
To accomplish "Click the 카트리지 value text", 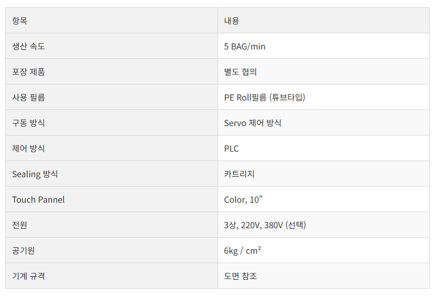I will coord(239,174).
